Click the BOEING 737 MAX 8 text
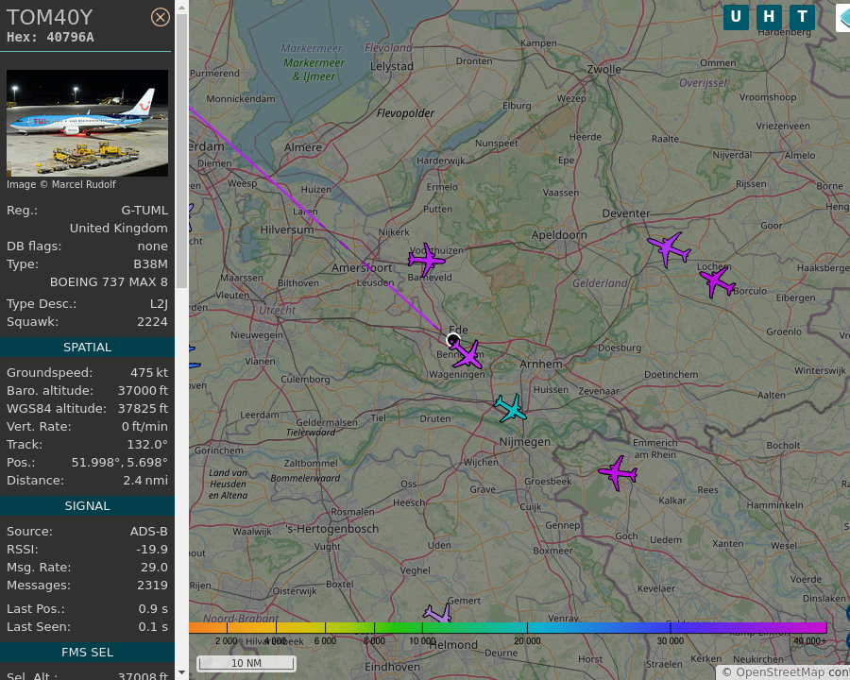 [109, 282]
